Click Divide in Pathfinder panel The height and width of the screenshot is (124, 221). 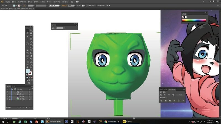[x=161, y=101]
